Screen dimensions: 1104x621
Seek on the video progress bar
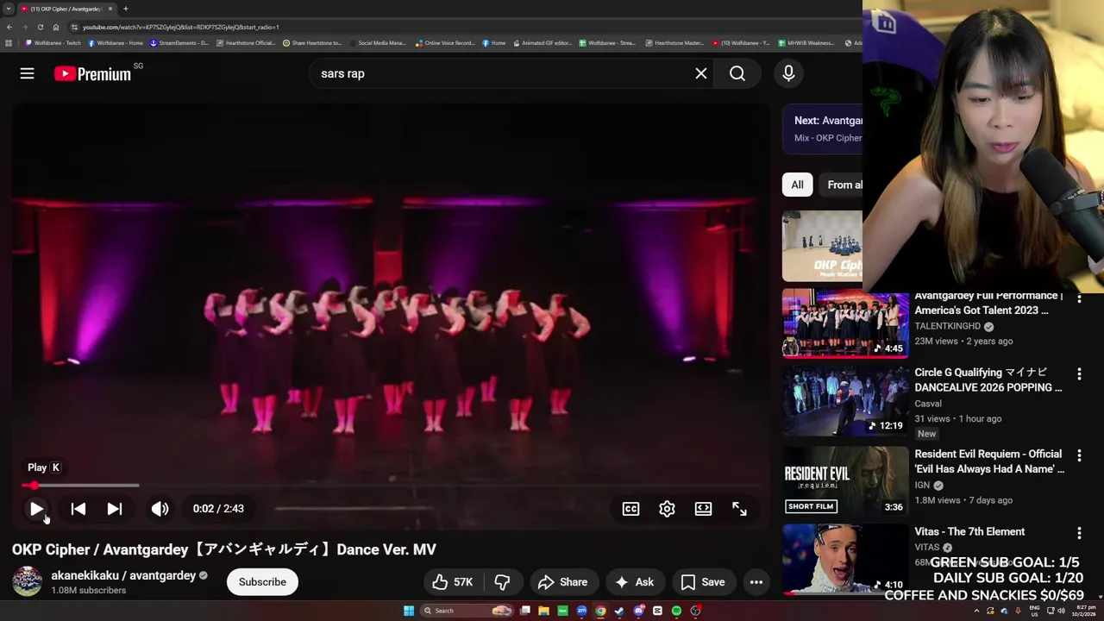point(391,486)
